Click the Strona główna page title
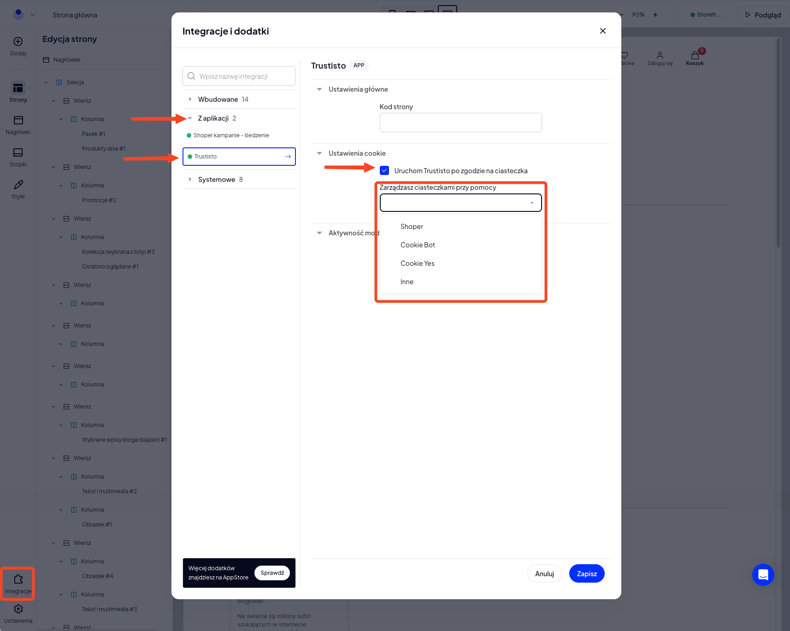 click(75, 15)
